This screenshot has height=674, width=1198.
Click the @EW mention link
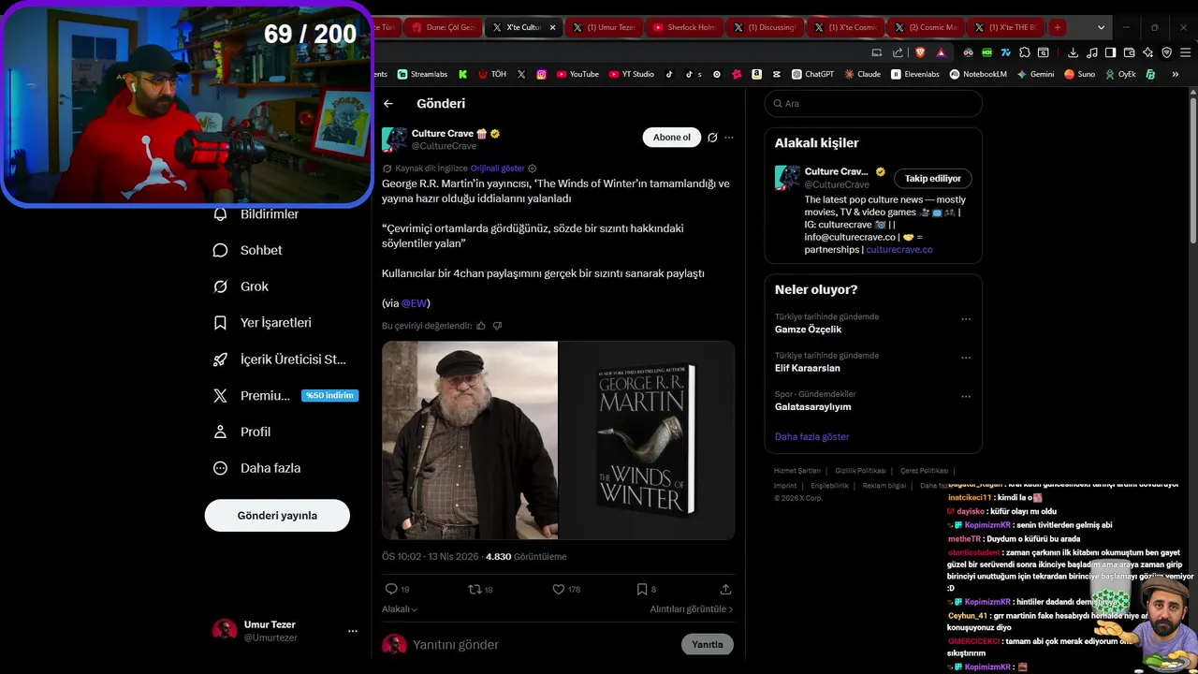coord(414,303)
